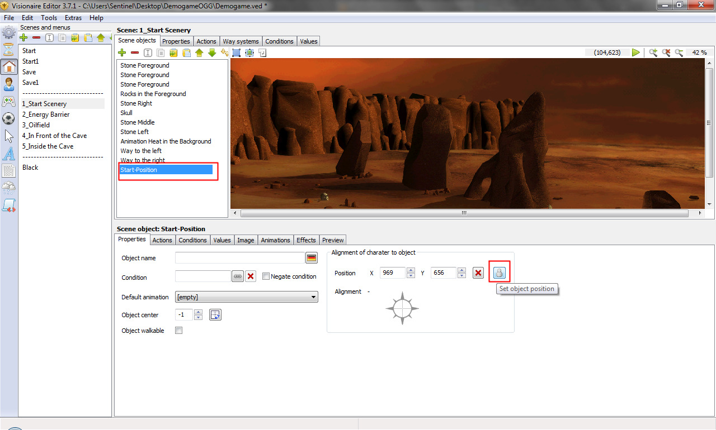Select Skull scene object

126,113
